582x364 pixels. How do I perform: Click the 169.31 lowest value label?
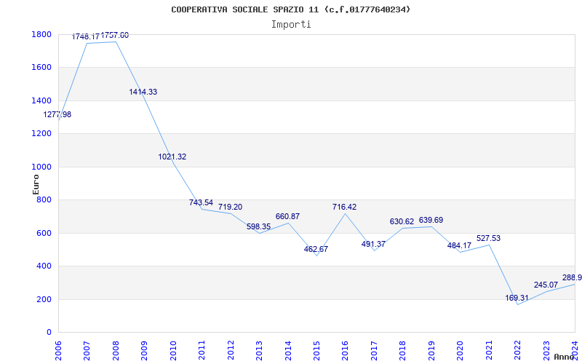point(517,298)
